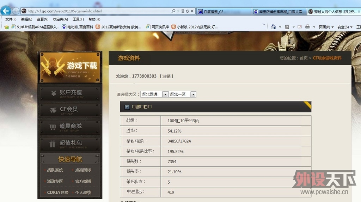This screenshot has width=361, height=202.
Task: Open the 战队系统 quick link
Action: click(55, 170)
